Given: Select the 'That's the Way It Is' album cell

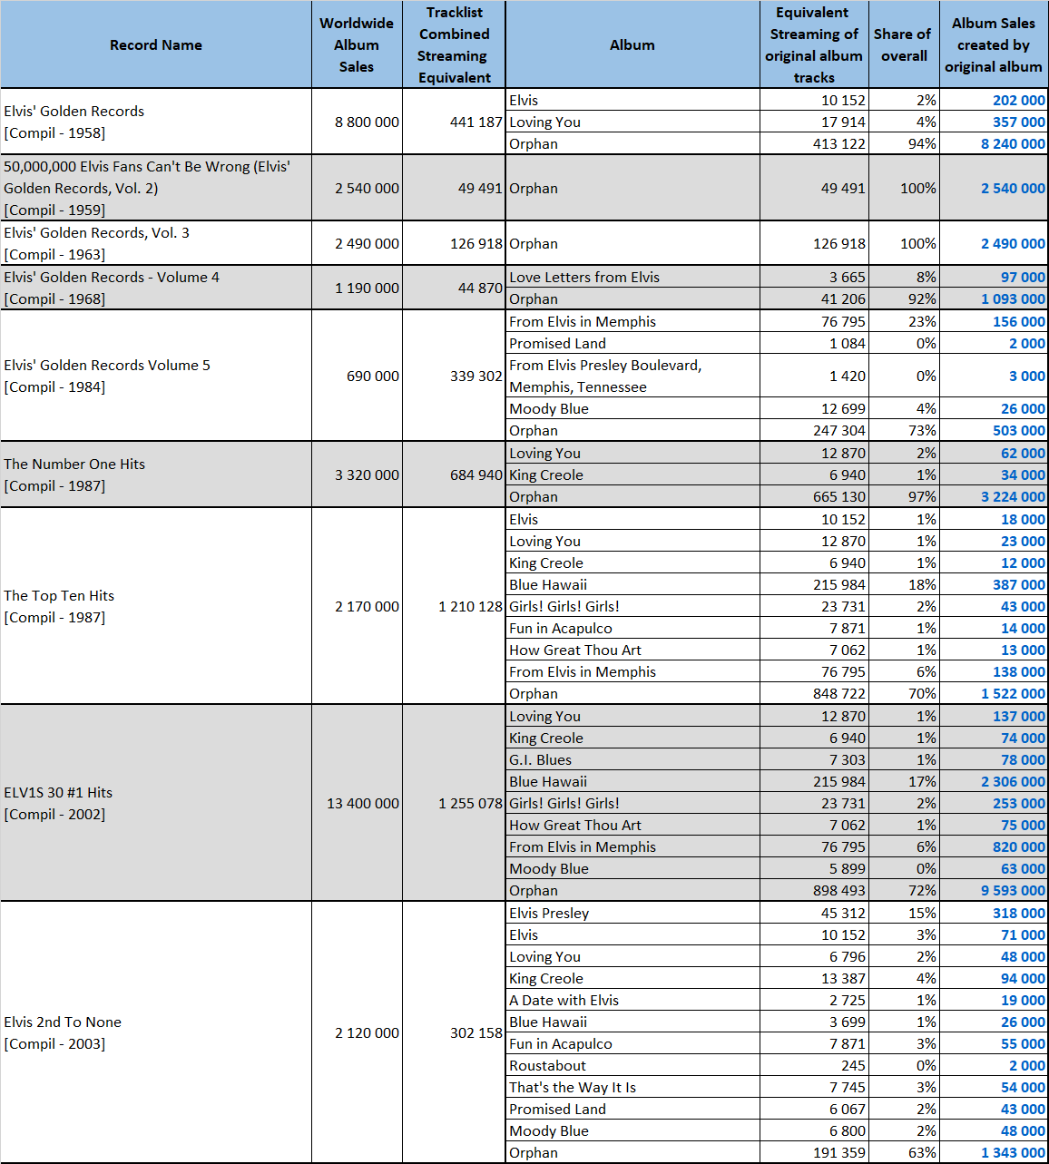Looking at the screenshot, I should 632,1087.
